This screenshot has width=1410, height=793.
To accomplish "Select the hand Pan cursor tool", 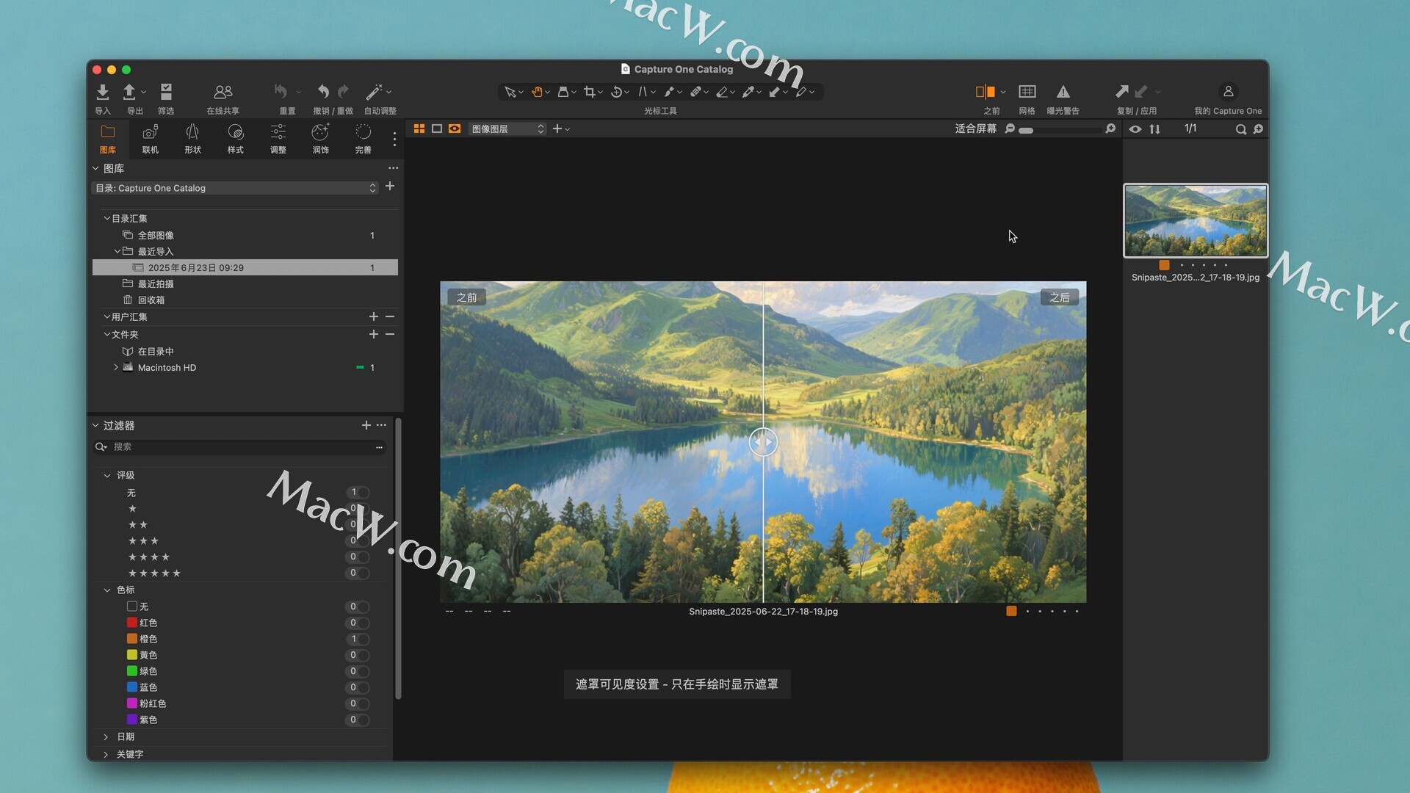I will pyautogui.click(x=537, y=92).
